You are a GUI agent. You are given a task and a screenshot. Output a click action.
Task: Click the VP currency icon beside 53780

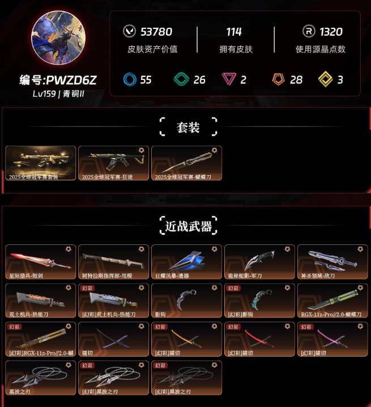coord(129,31)
